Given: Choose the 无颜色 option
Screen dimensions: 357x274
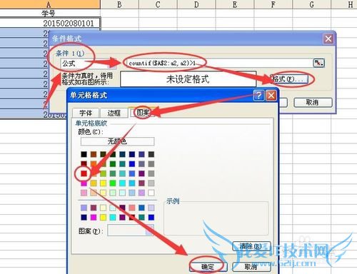Looking at the screenshot, I should [x=117, y=141].
